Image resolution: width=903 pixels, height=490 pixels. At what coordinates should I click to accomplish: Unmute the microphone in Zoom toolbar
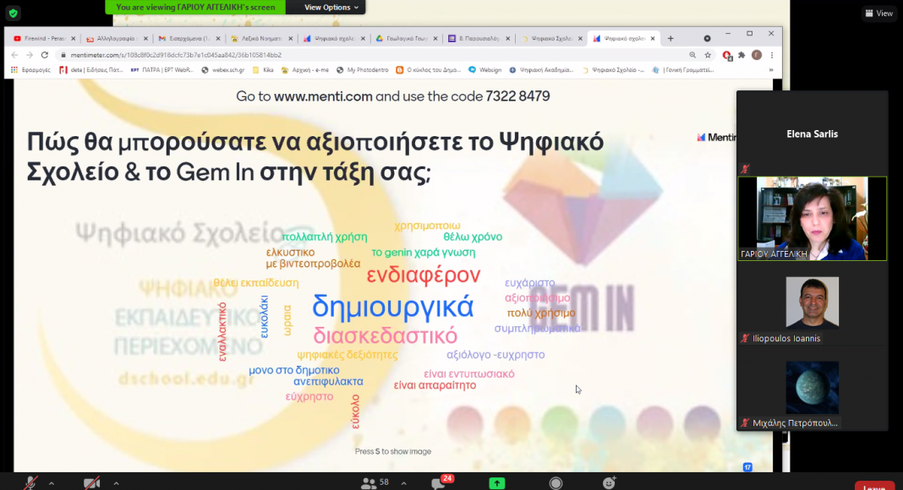coord(30,483)
